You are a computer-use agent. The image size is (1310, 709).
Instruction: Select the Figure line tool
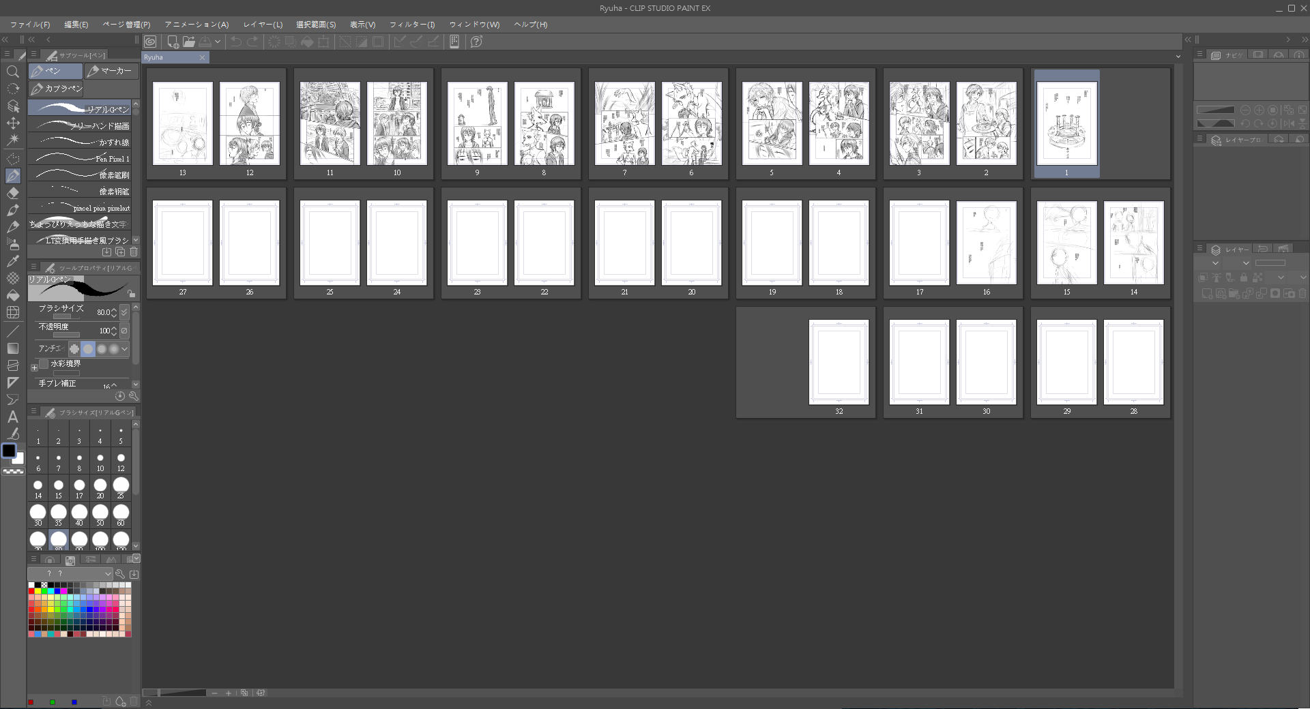(x=12, y=331)
